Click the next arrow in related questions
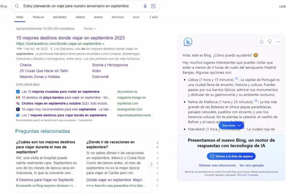This screenshot has height=195, width=286. point(151,164)
